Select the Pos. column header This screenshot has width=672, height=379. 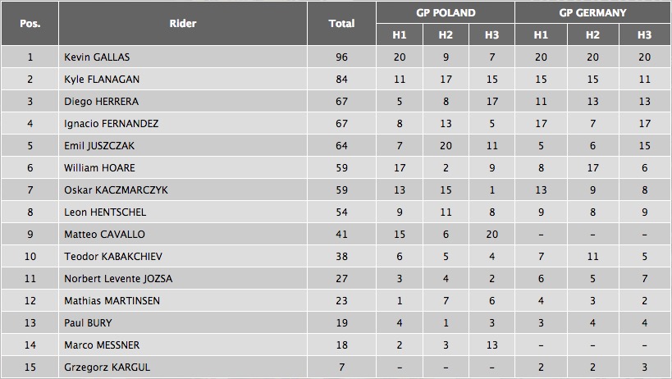pyautogui.click(x=30, y=24)
